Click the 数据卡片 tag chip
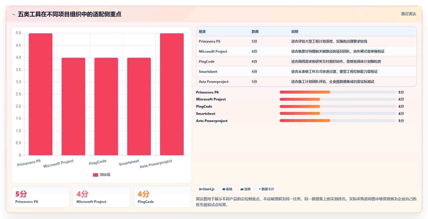The image size is (428, 219). [x=266, y=189]
